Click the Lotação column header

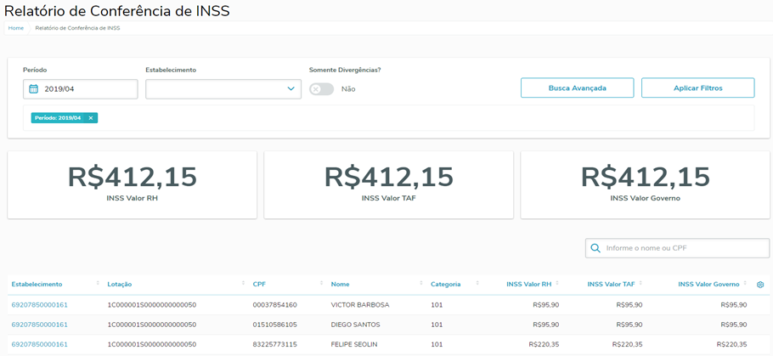click(119, 284)
